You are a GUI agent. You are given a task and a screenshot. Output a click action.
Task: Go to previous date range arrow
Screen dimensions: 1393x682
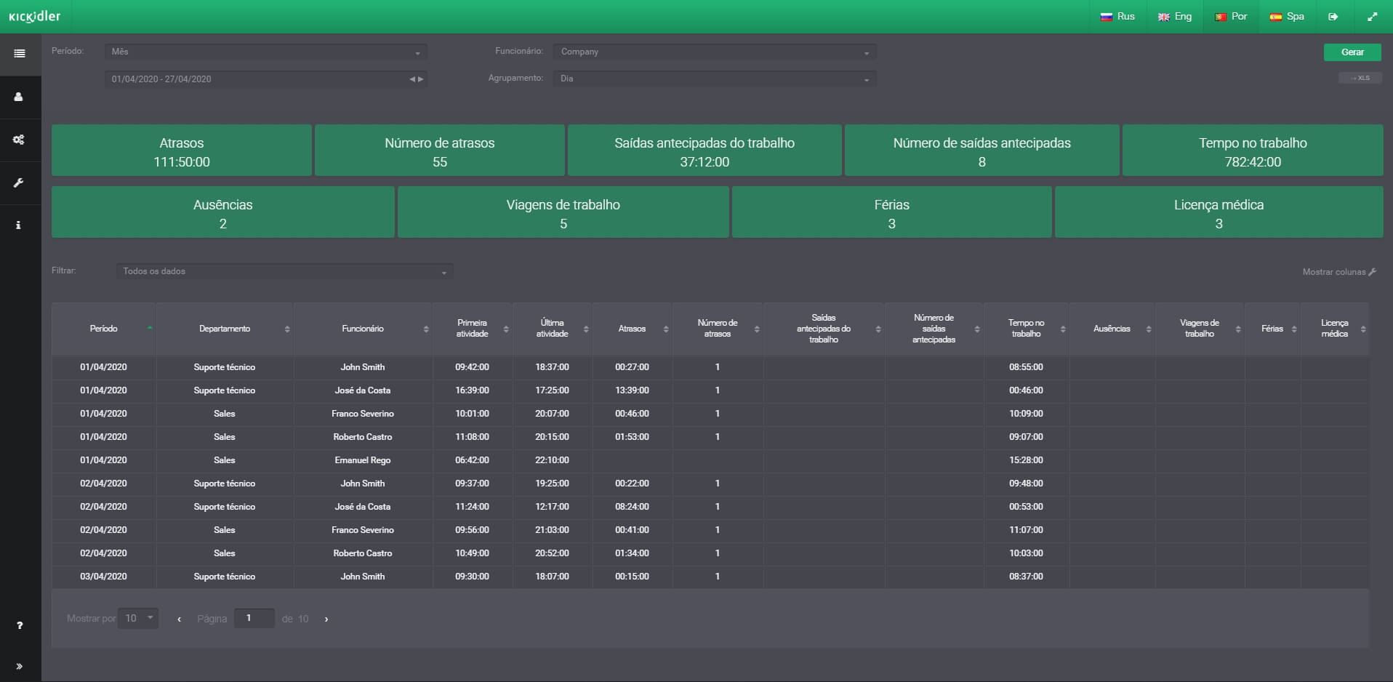pyautogui.click(x=412, y=79)
